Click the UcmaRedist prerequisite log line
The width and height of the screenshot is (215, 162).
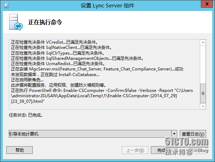click(x=58, y=64)
